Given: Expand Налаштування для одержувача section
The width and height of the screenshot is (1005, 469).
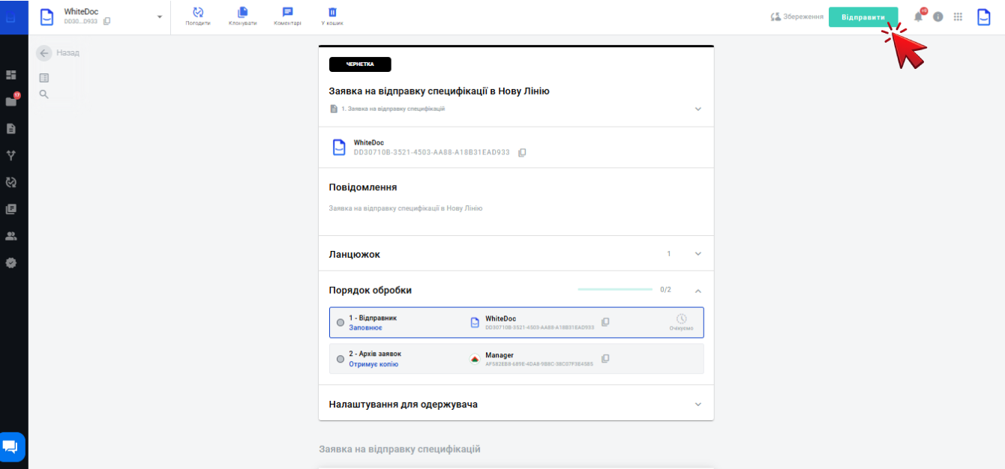Looking at the screenshot, I should point(698,404).
